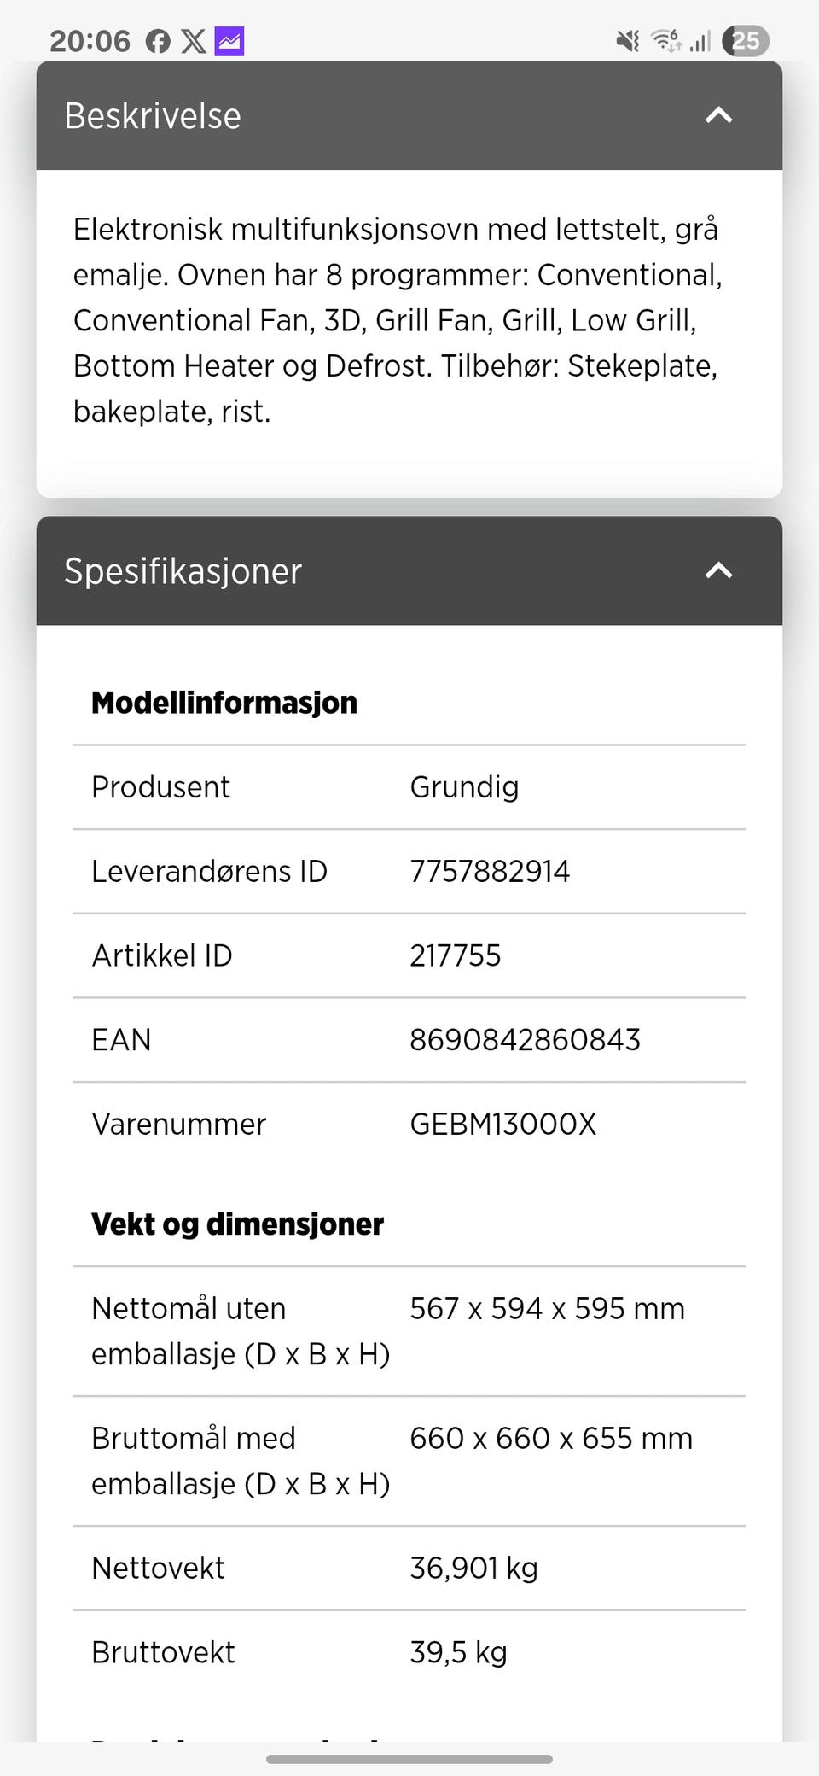Tap Varenummer value GEBM13000X
This screenshot has height=1776, width=819.
503,1125
